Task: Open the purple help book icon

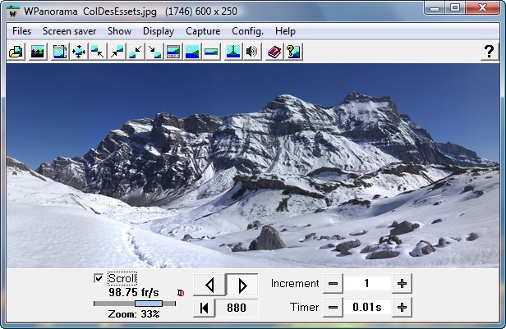Action: [274, 52]
